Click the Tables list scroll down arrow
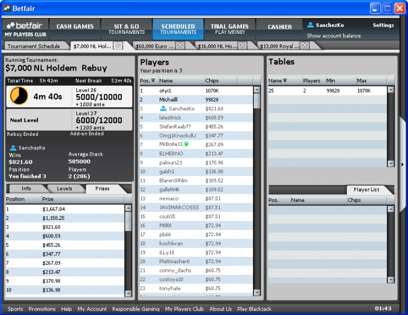408x315 pixels. [x=391, y=163]
